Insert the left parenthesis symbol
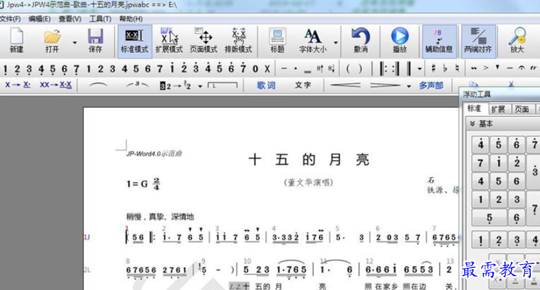540x290 pixels. 348,69
